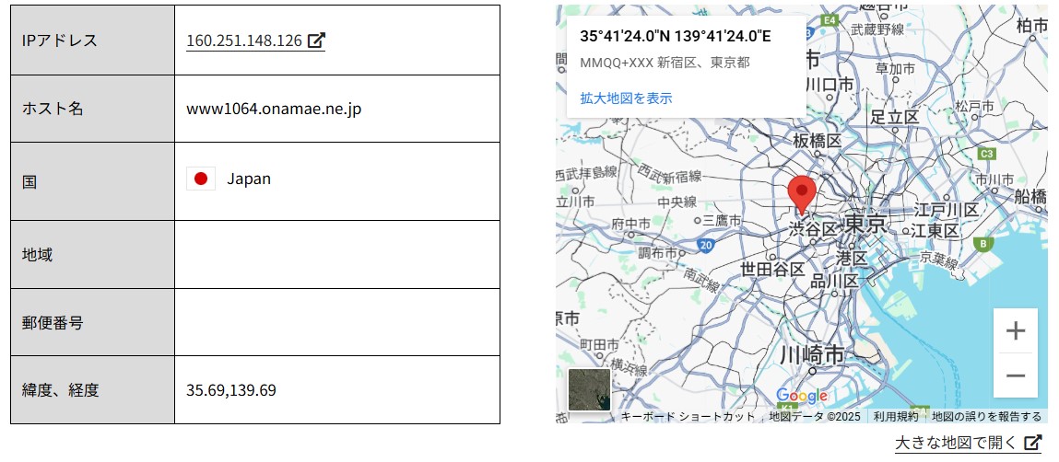Image resolution: width=1059 pixels, height=462 pixels.
Task: Click the 地図データ ©2025 text
Action: [x=814, y=417]
